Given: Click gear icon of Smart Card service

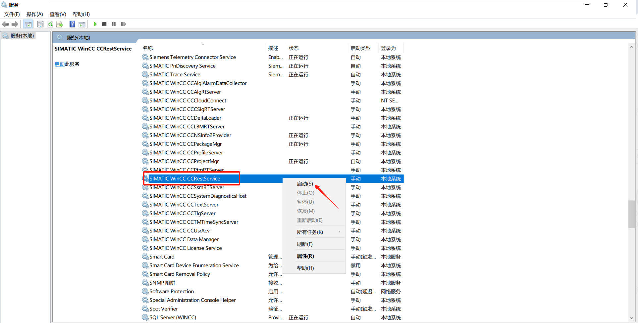Looking at the screenshot, I should [x=145, y=257].
